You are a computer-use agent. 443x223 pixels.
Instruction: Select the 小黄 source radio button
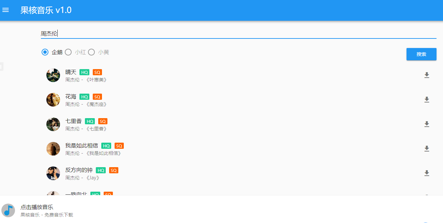(91, 52)
